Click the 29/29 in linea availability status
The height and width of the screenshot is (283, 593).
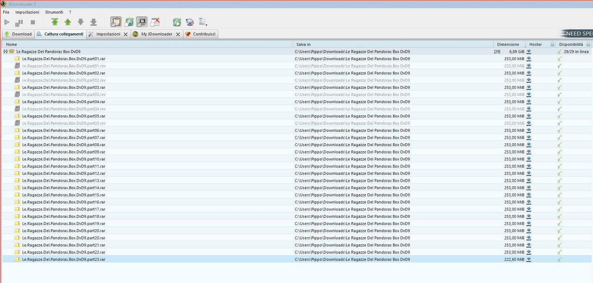(576, 52)
